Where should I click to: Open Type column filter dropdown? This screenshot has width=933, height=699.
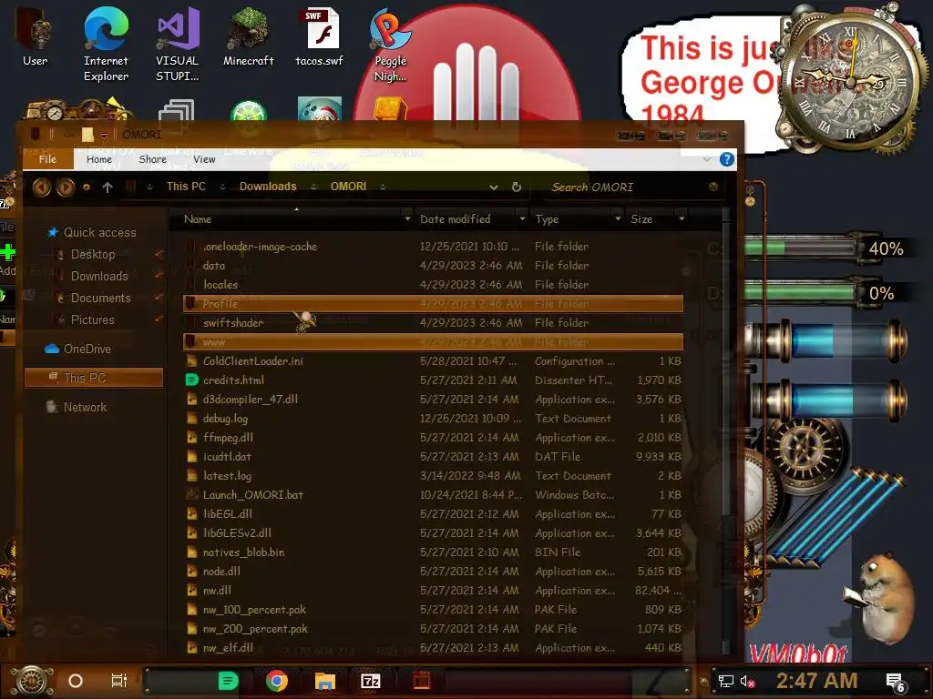click(618, 219)
